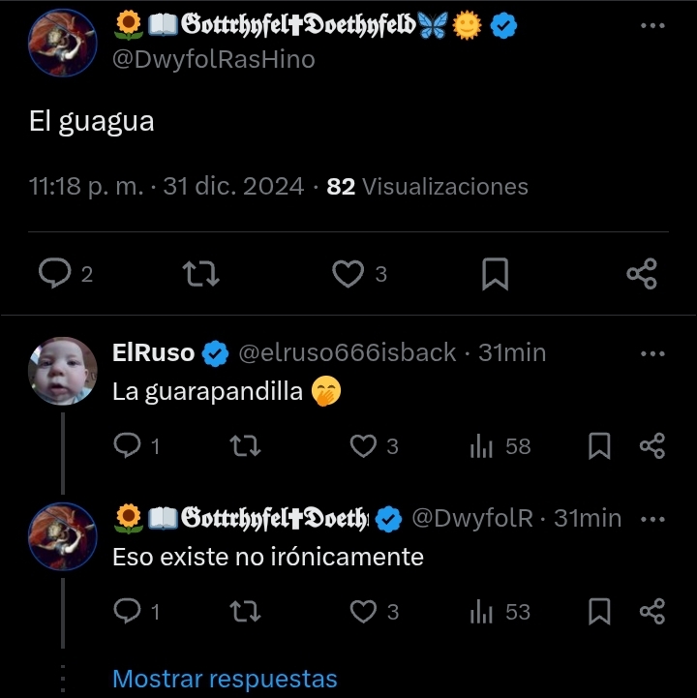Repost ElRuso's guarapandilla comment
This screenshot has width=697, height=698.
coord(245,445)
